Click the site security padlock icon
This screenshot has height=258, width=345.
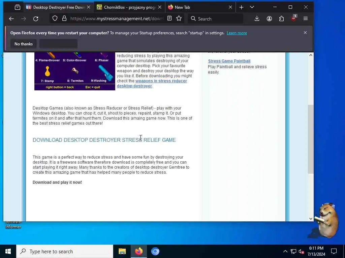[x=64, y=18]
